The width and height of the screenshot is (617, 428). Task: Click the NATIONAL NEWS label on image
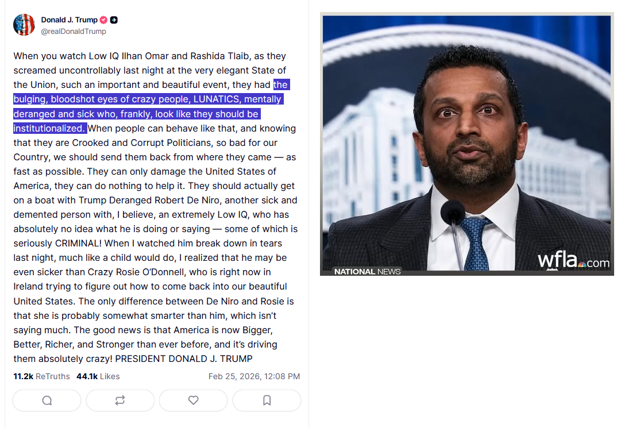click(x=367, y=271)
